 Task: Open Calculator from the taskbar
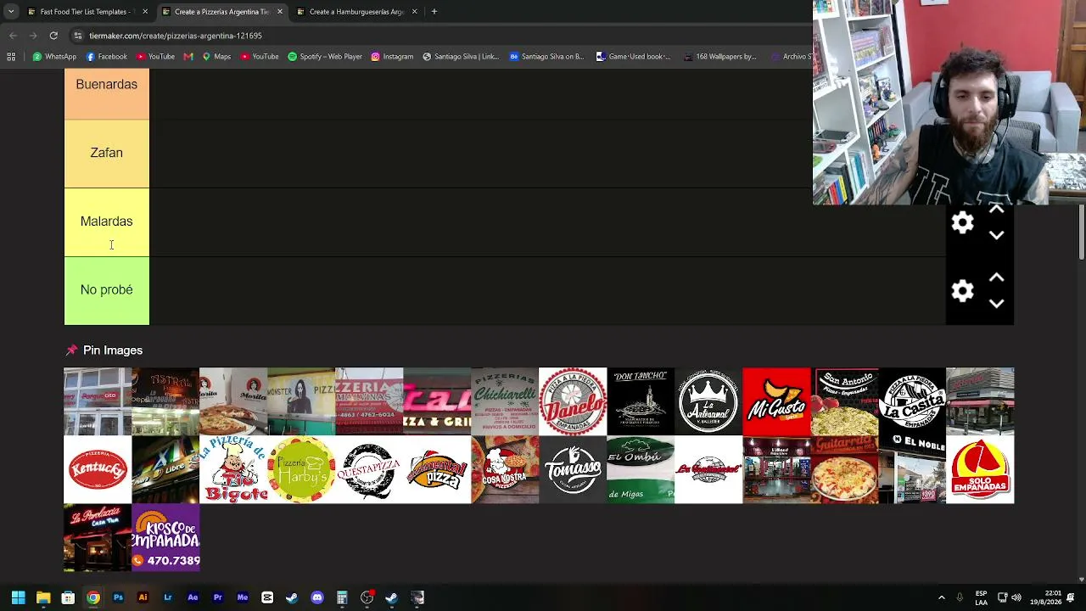coord(342,598)
